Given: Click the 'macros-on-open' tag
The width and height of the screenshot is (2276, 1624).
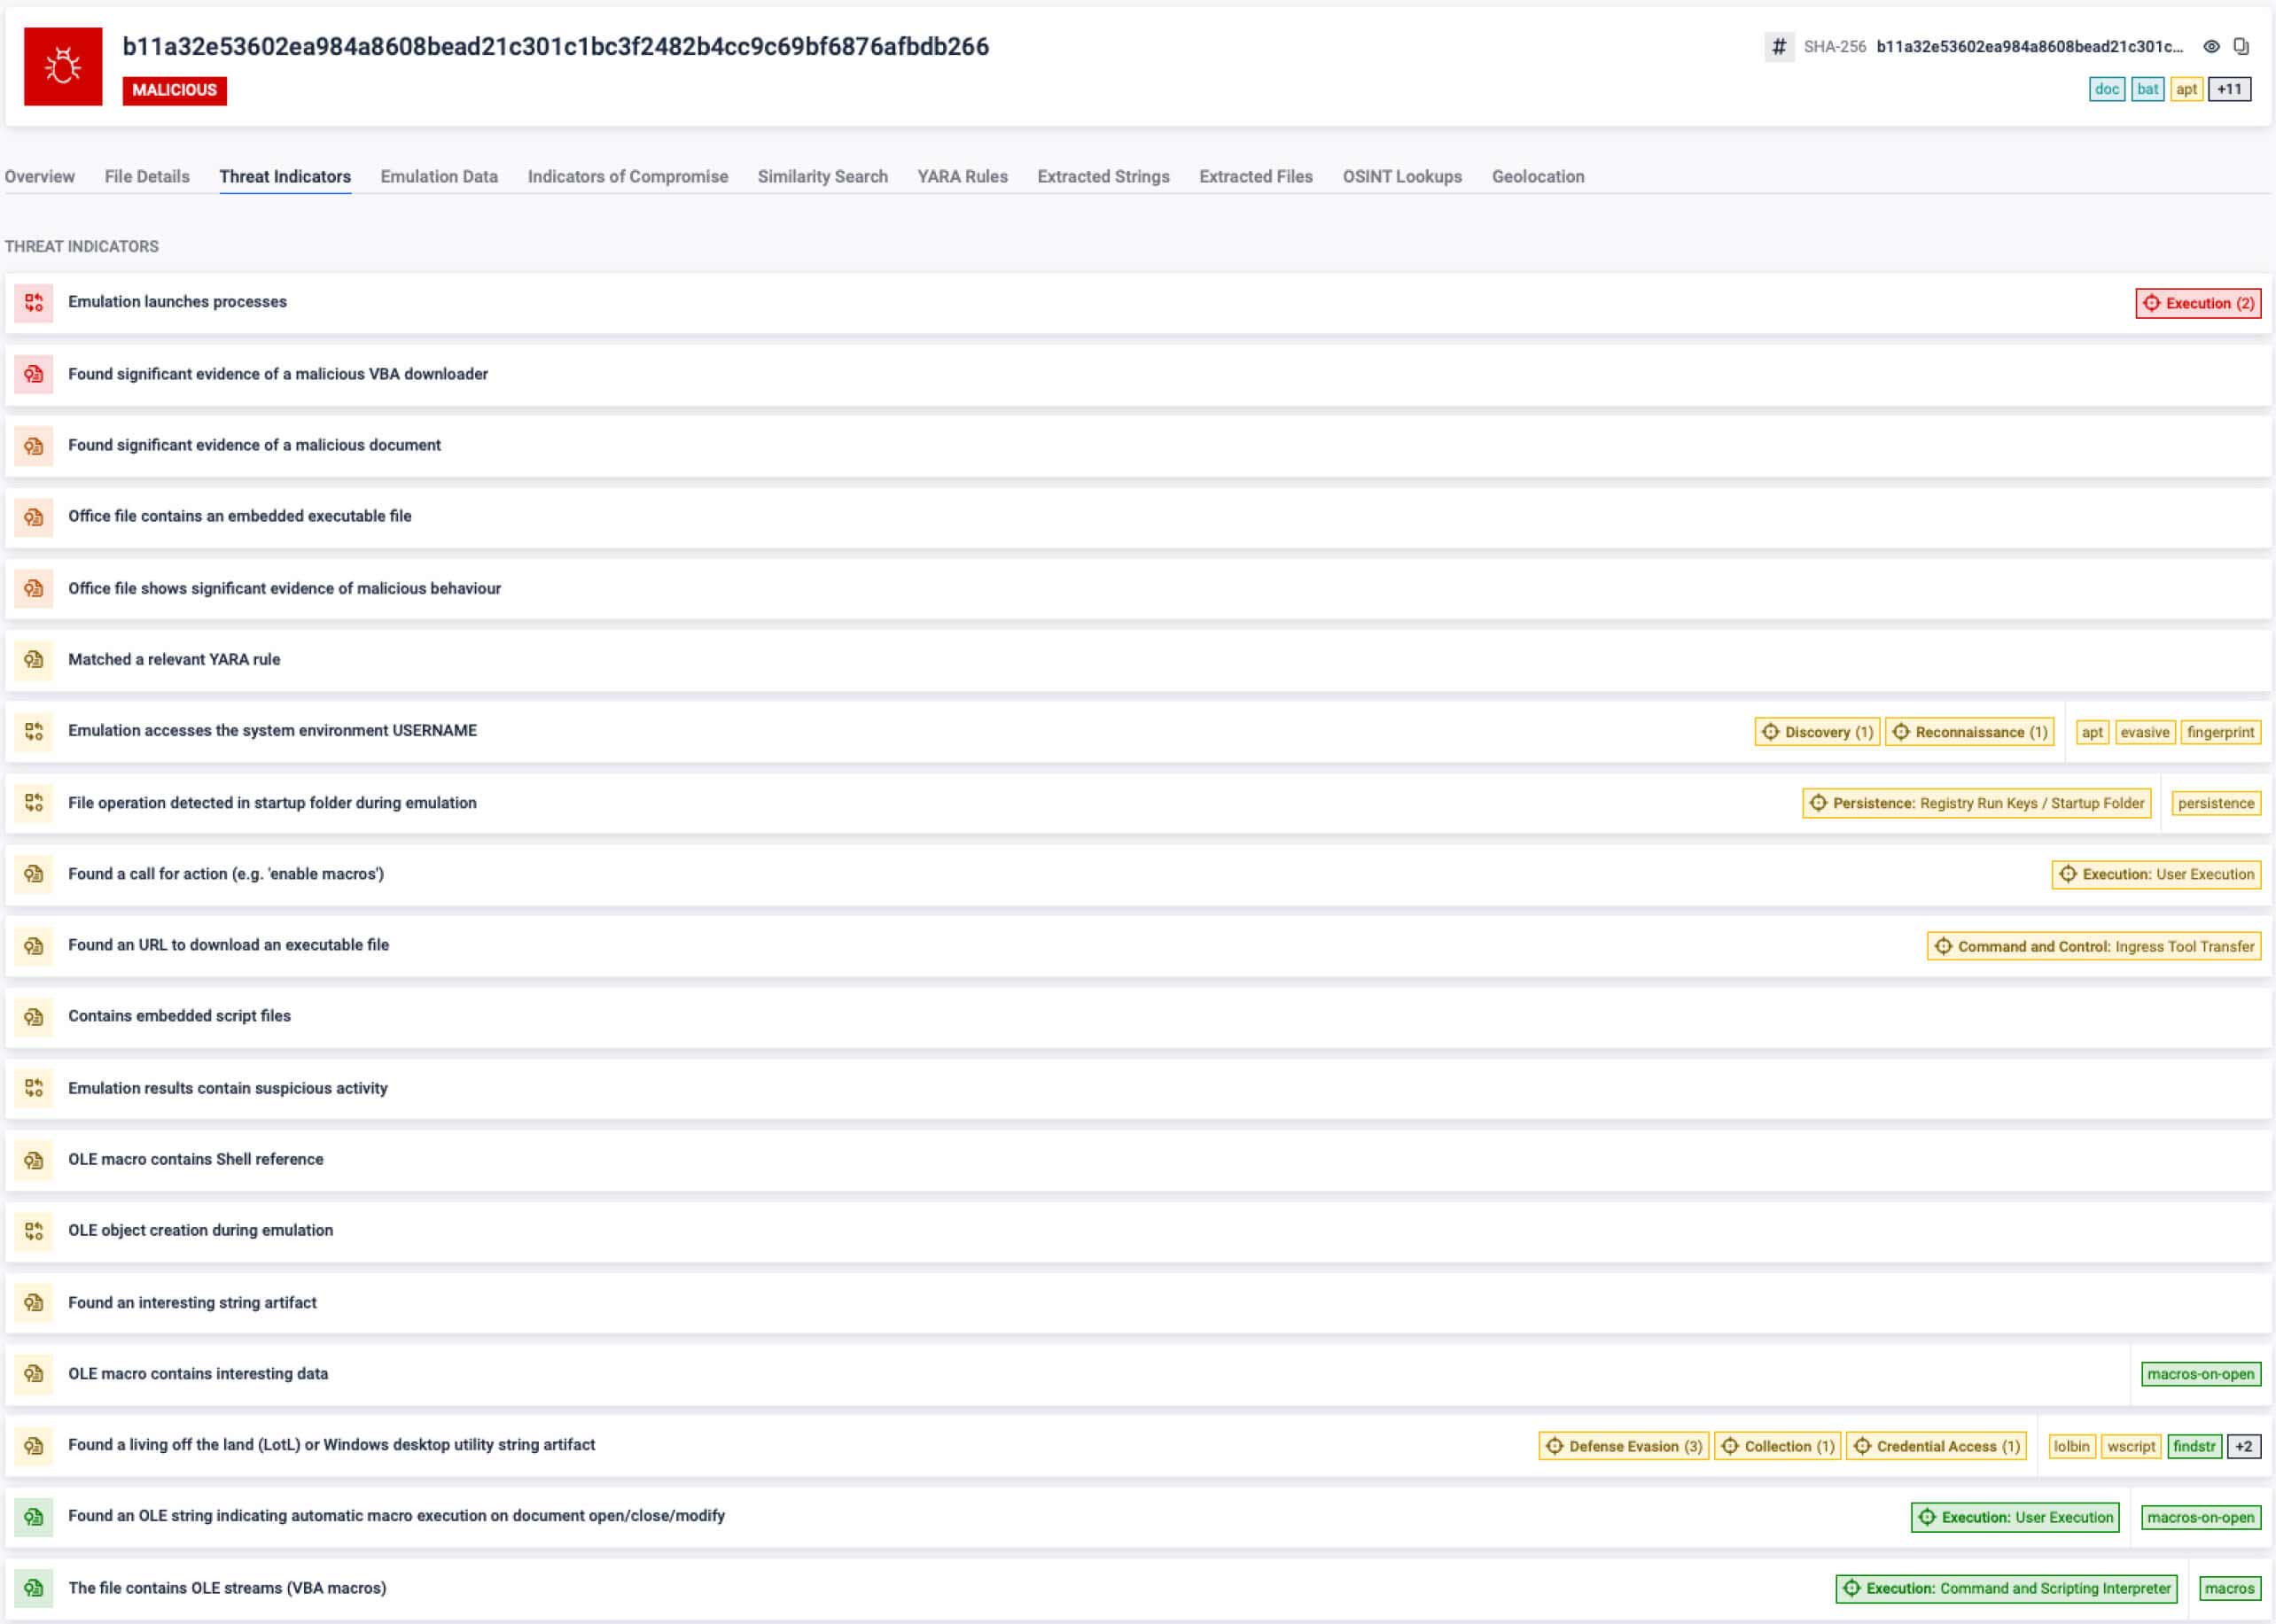Looking at the screenshot, I should pyautogui.click(x=2201, y=1374).
